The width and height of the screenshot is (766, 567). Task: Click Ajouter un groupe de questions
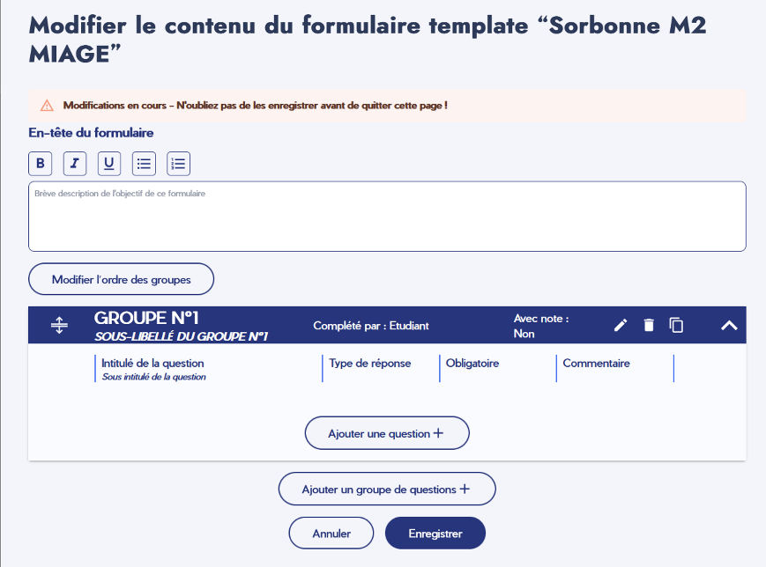pyautogui.click(x=387, y=489)
